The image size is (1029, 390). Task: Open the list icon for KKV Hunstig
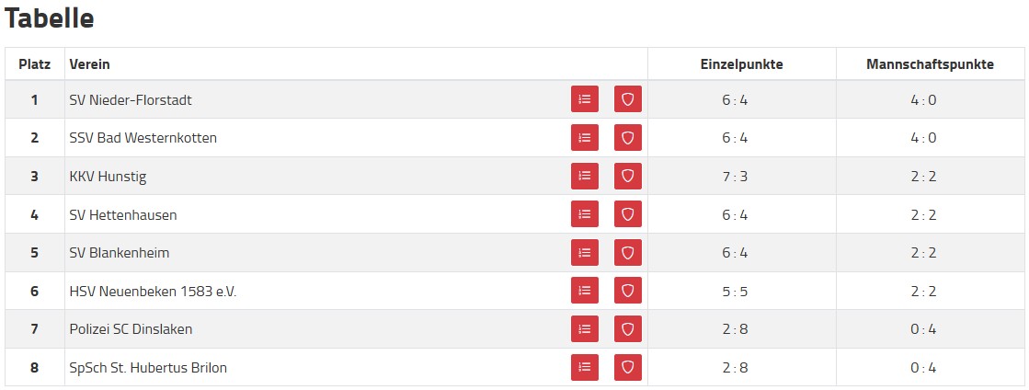pyautogui.click(x=584, y=177)
